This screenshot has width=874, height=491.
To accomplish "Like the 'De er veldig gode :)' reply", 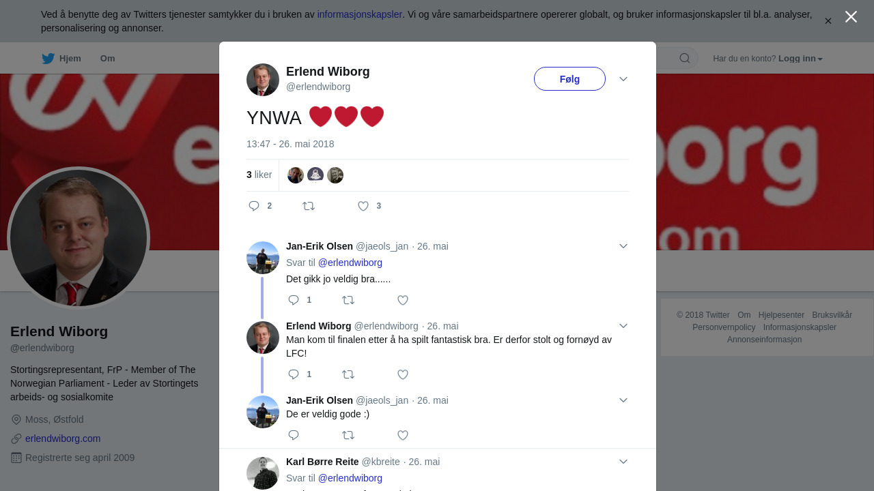I will point(403,435).
